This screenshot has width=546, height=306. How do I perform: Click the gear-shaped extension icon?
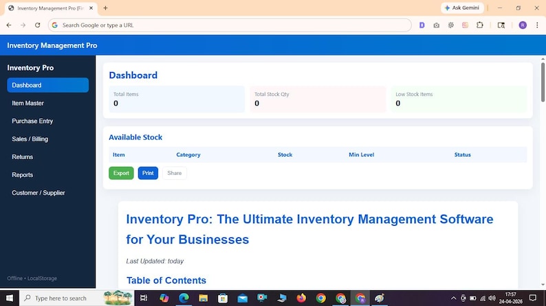click(451, 25)
